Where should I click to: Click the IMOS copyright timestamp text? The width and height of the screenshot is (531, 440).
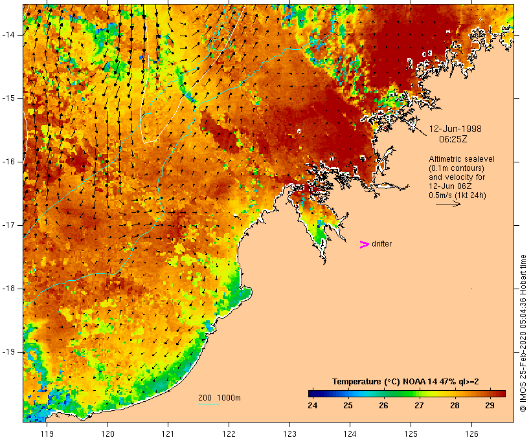(523, 333)
